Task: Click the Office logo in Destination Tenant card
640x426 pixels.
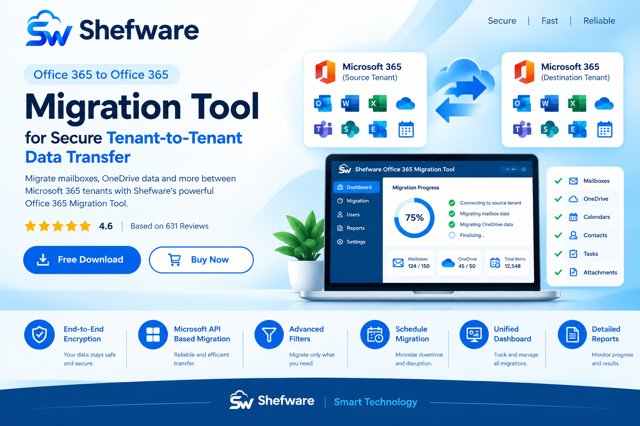Action: pyautogui.click(x=524, y=72)
